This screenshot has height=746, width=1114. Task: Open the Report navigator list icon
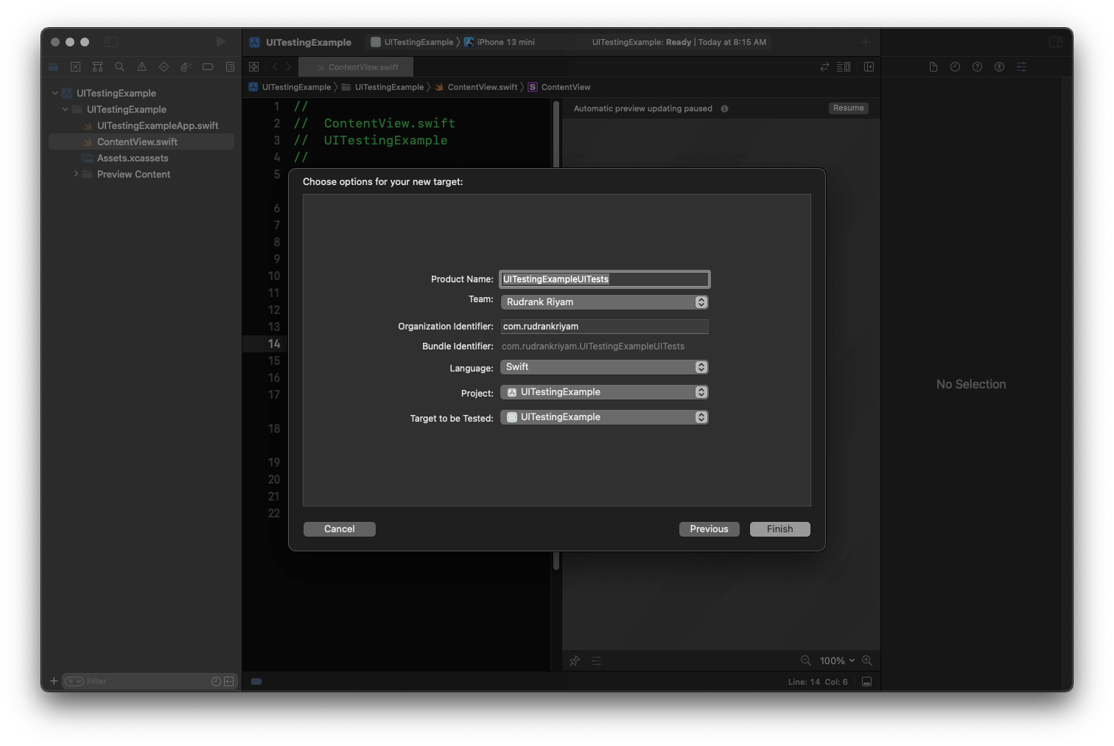[230, 66]
